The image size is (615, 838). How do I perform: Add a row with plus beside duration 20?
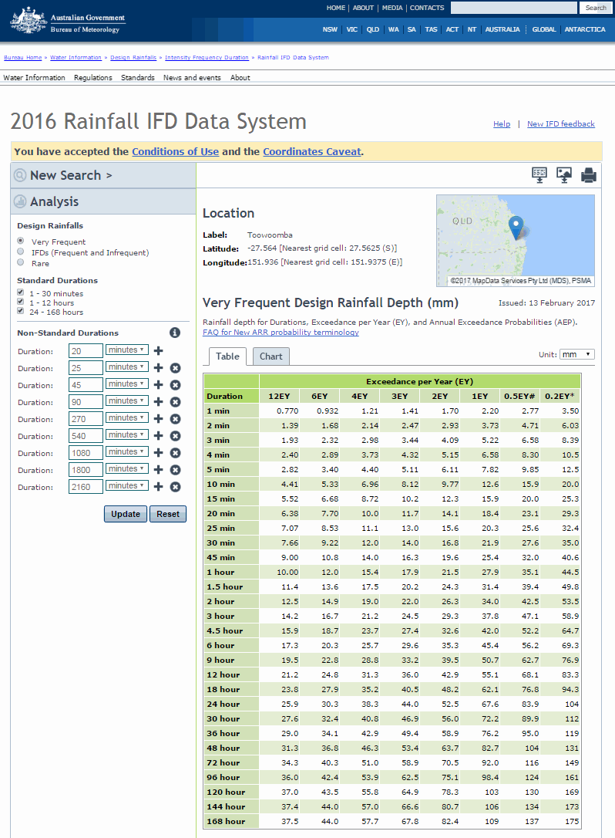(x=158, y=350)
